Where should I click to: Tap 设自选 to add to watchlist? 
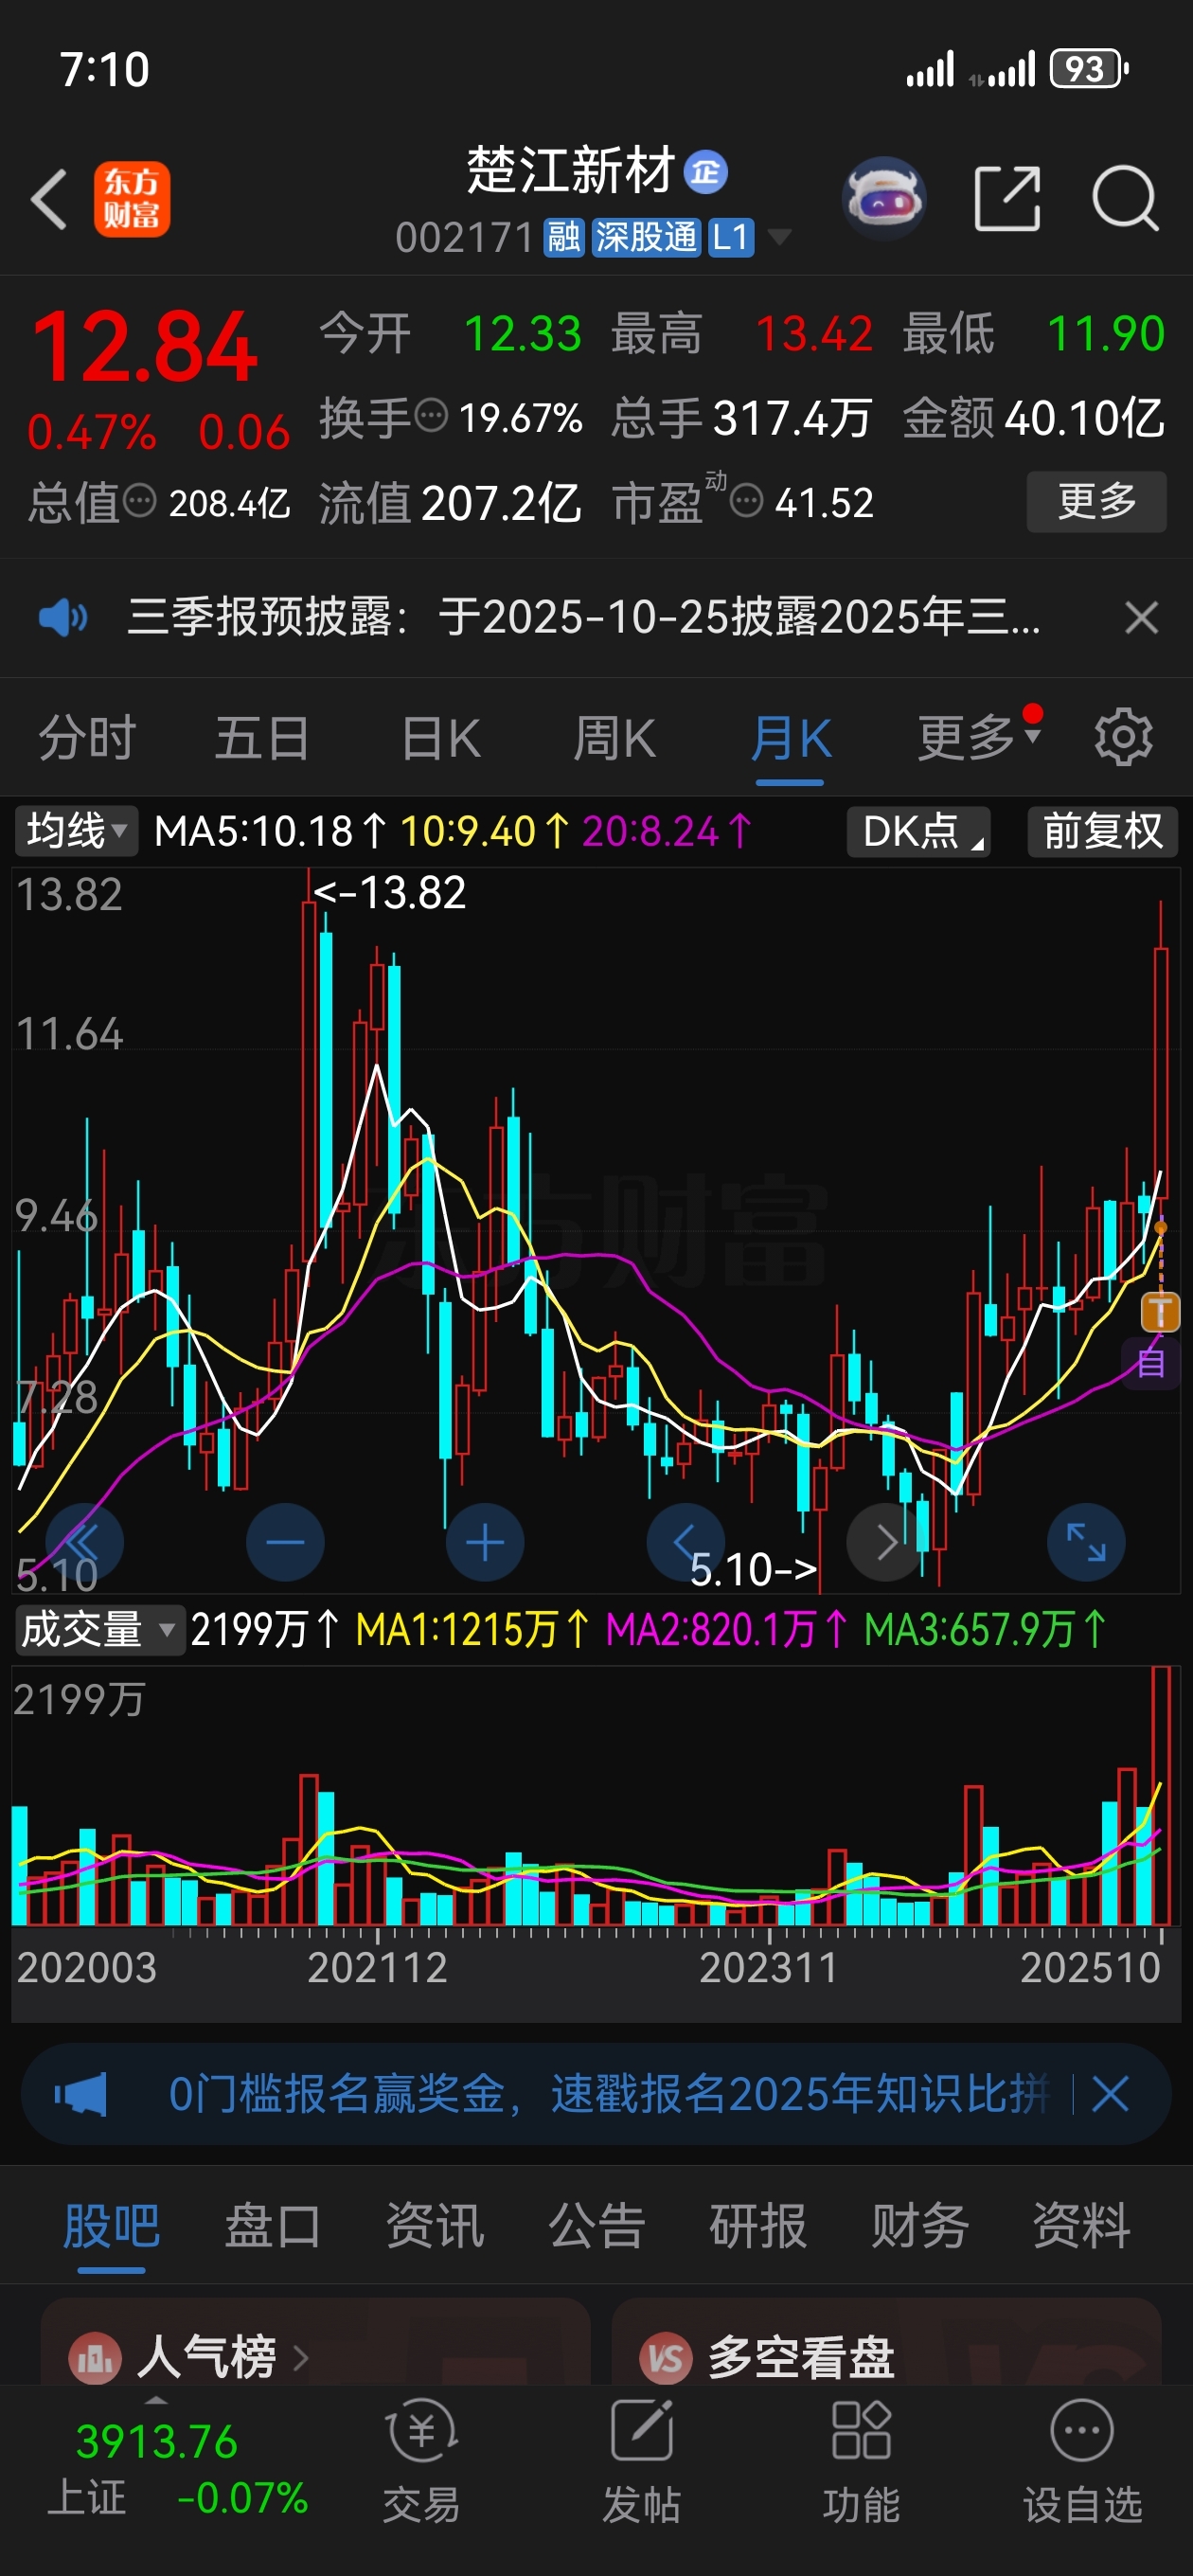click(x=1082, y=2462)
